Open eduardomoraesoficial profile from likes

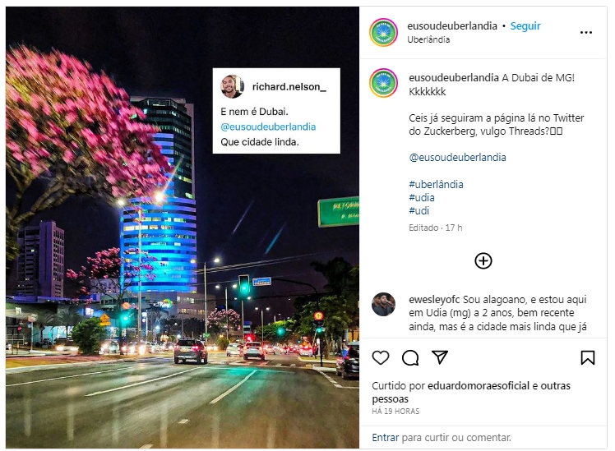click(479, 385)
